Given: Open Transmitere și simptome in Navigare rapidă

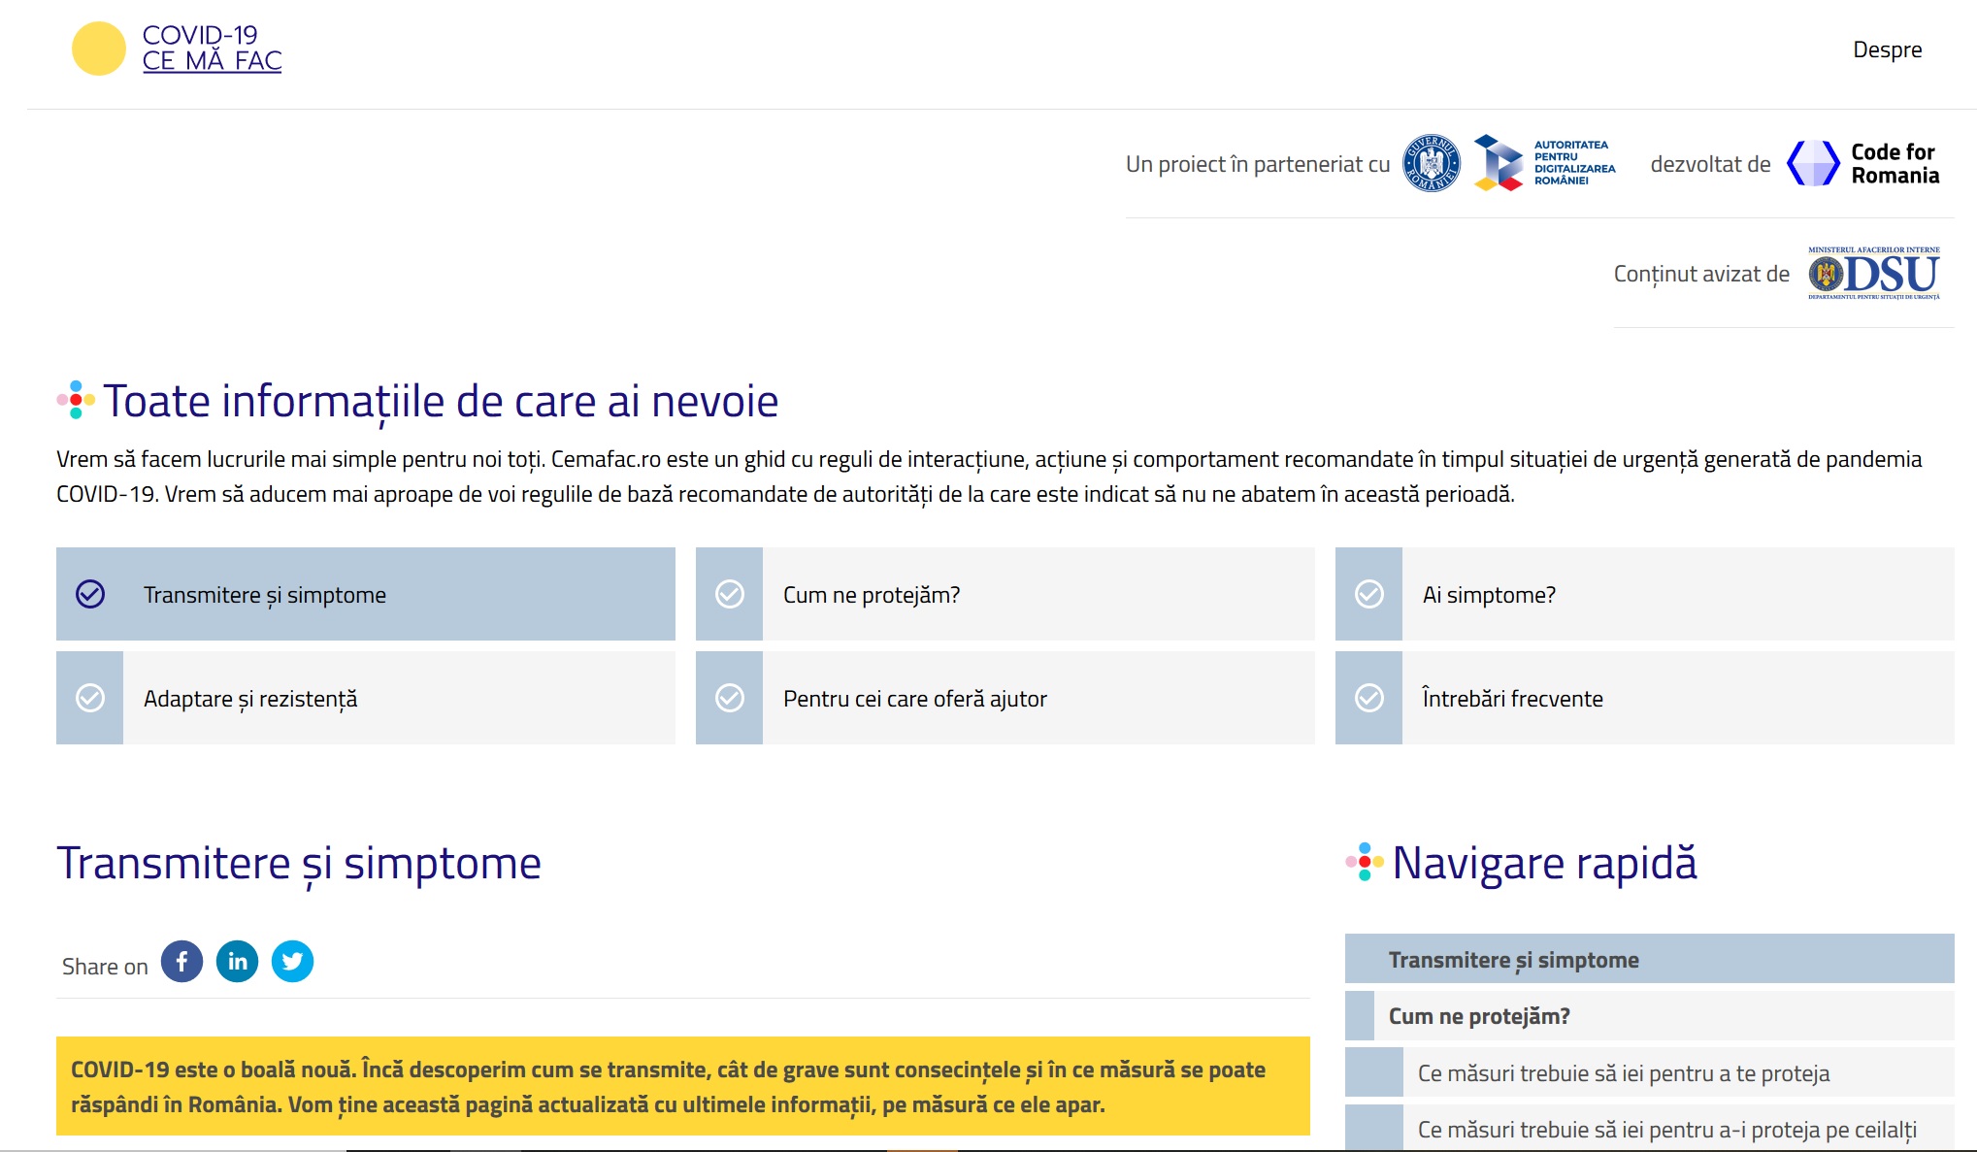Looking at the screenshot, I should tap(1650, 959).
